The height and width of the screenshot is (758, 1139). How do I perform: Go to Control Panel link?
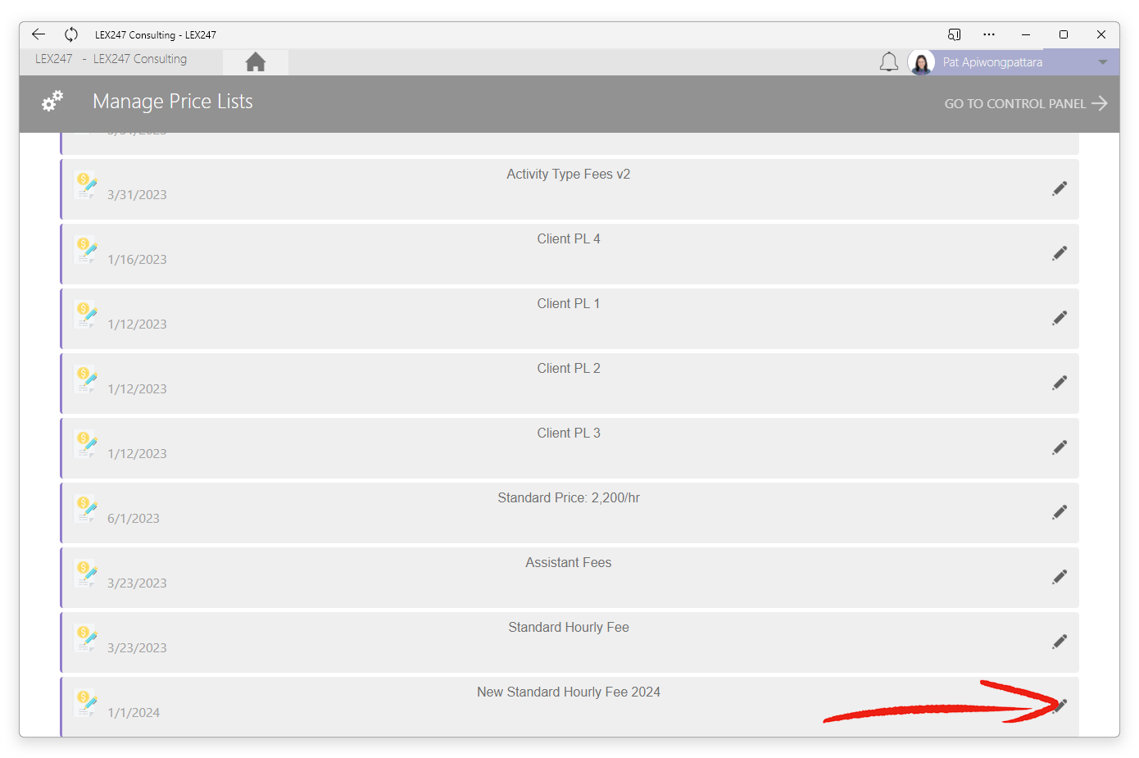pyautogui.click(x=1026, y=103)
